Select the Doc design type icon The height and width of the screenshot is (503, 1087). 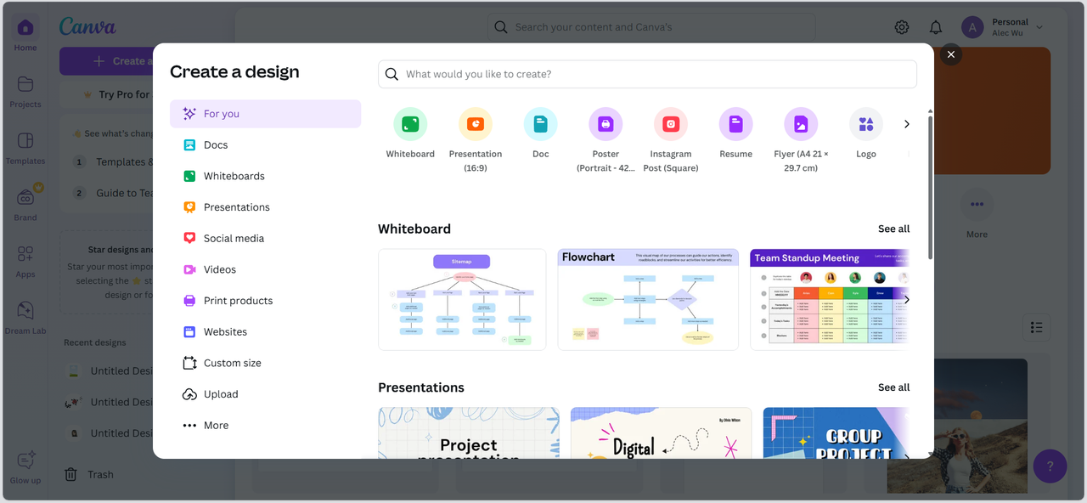point(541,124)
